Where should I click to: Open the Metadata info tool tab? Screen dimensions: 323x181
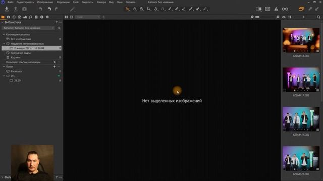click(x=42, y=17)
